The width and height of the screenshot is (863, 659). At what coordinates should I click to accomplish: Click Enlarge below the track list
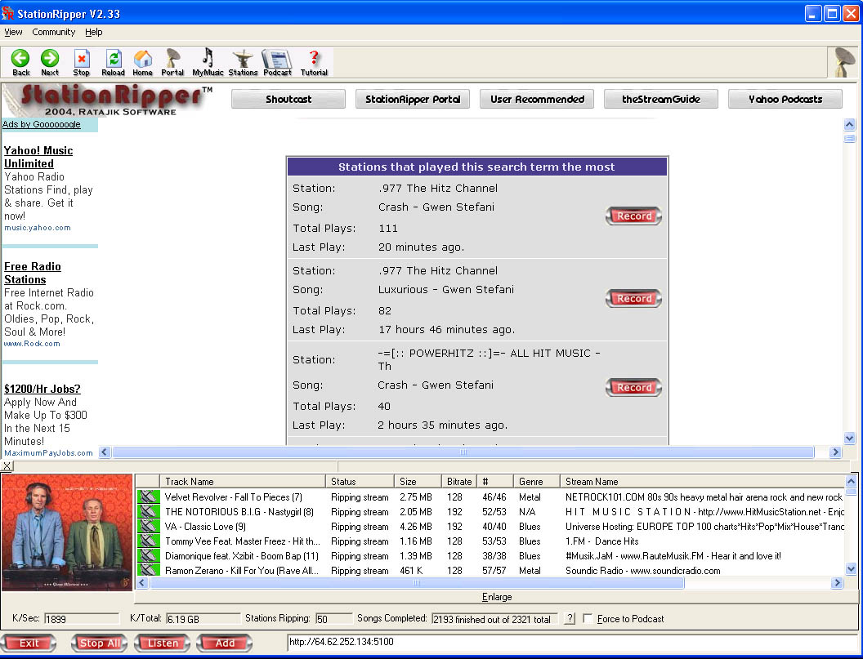pos(496,597)
